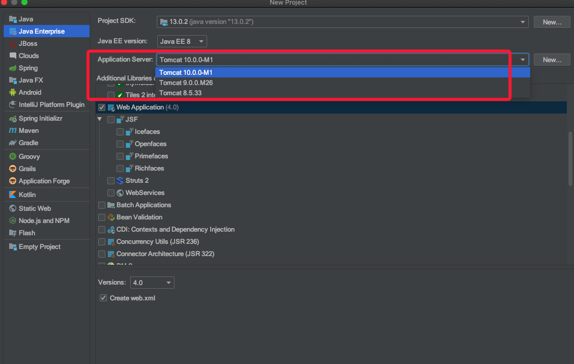Enable the JSF checkbox
The image size is (574, 364).
pos(111,120)
